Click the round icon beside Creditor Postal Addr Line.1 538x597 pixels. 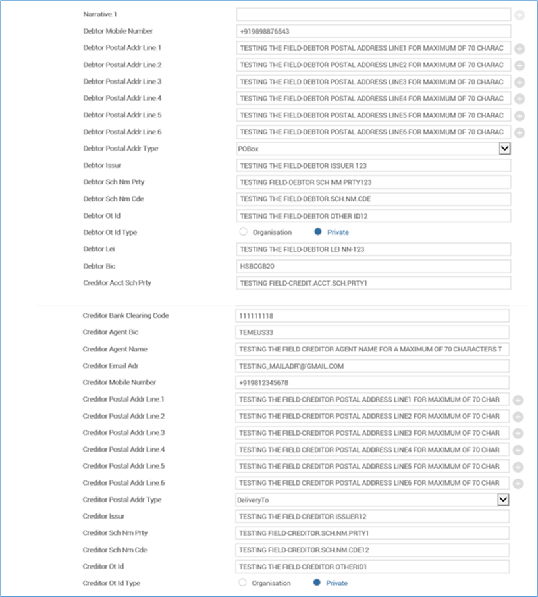[x=518, y=400]
